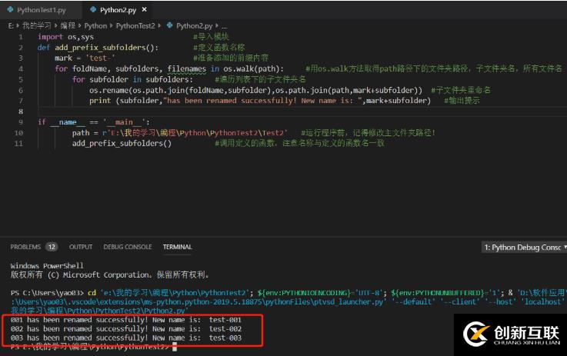The height and width of the screenshot is (356, 567).
Task: Switch to the DEBUG CONSOLE tab
Action: click(128, 247)
